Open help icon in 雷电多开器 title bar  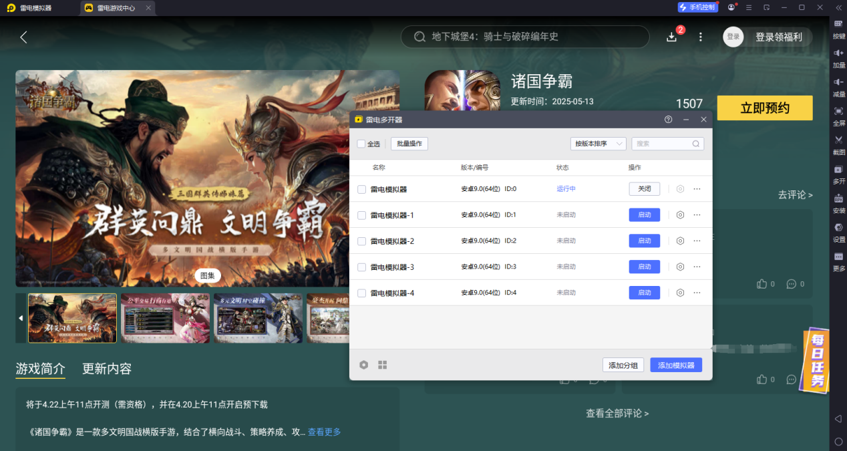click(668, 120)
